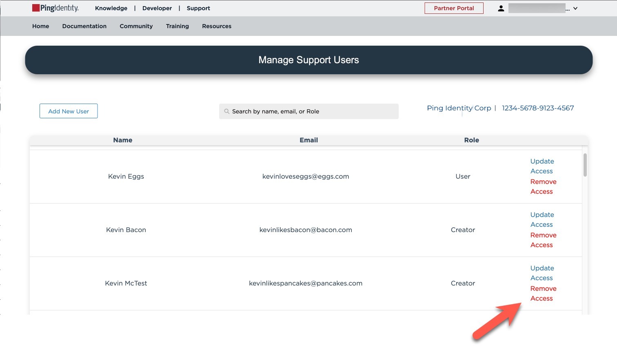Open the Developer menu
Viewport: 617px width, 363px height.
[157, 8]
